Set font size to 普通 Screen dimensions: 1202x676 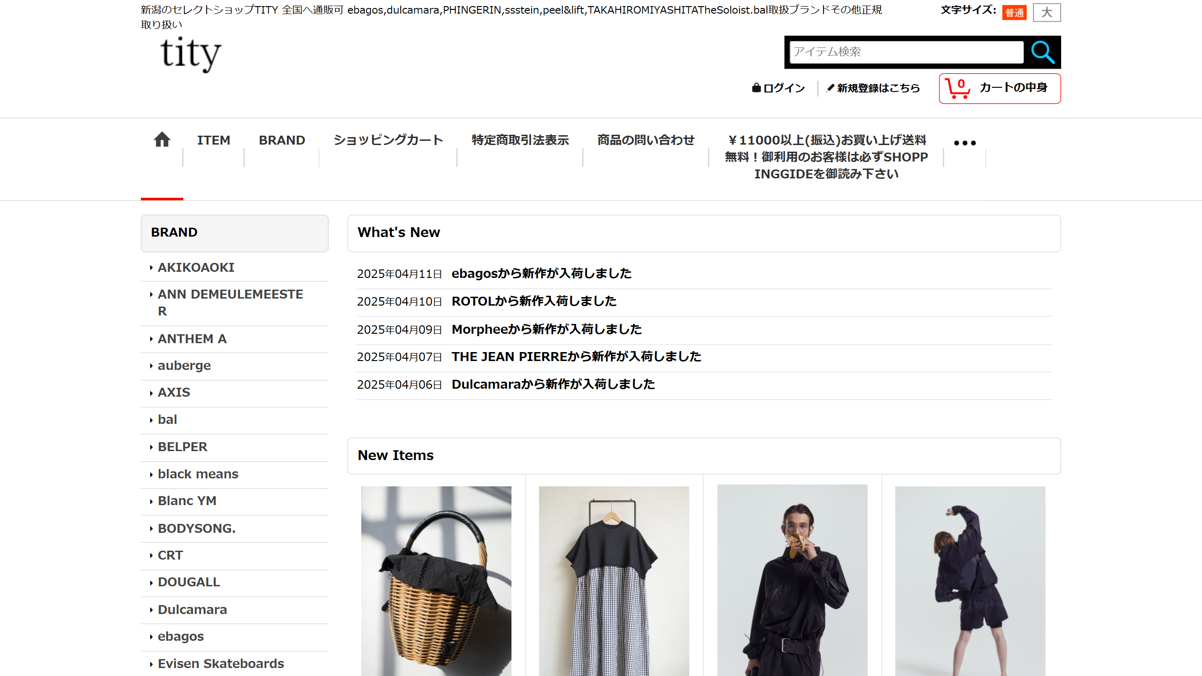pos(1014,13)
